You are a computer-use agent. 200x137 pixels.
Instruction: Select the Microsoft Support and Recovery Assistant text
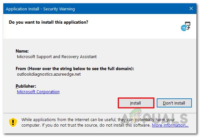point(57,56)
